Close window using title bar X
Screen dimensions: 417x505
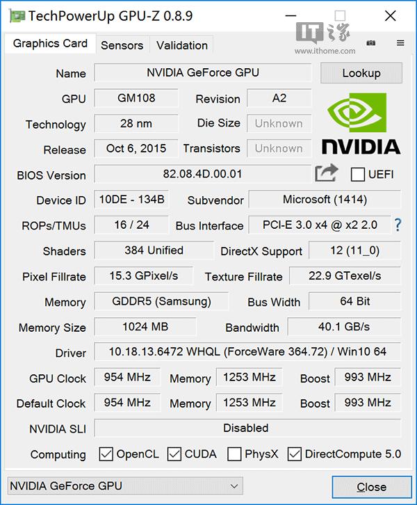[x=393, y=15]
